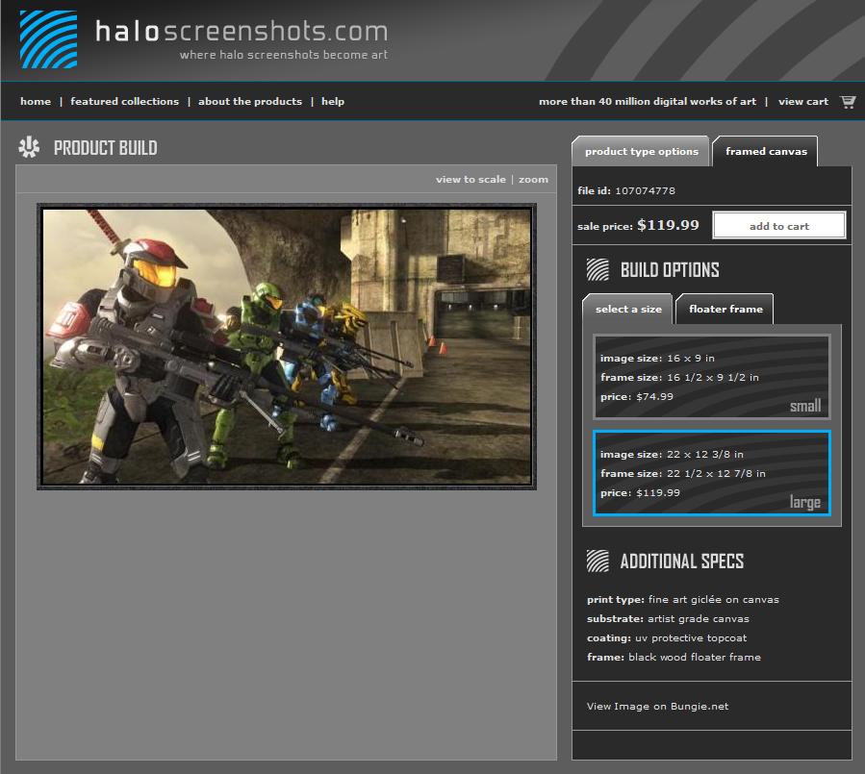Click the framed Halo screenshot preview image
This screenshot has height=774, width=865.
[x=287, y=347]
